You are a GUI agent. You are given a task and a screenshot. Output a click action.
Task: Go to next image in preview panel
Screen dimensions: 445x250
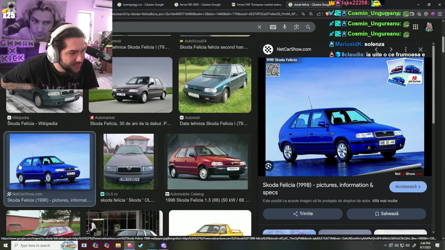click(x=391, y=50)
